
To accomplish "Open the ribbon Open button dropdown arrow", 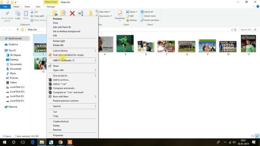I will click(136, 12).
